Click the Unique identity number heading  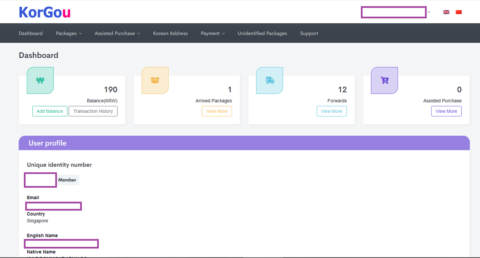(59, 165)
